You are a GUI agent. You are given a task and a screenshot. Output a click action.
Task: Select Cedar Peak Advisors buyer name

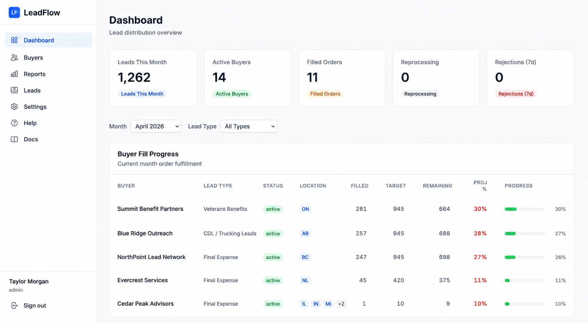145,304
